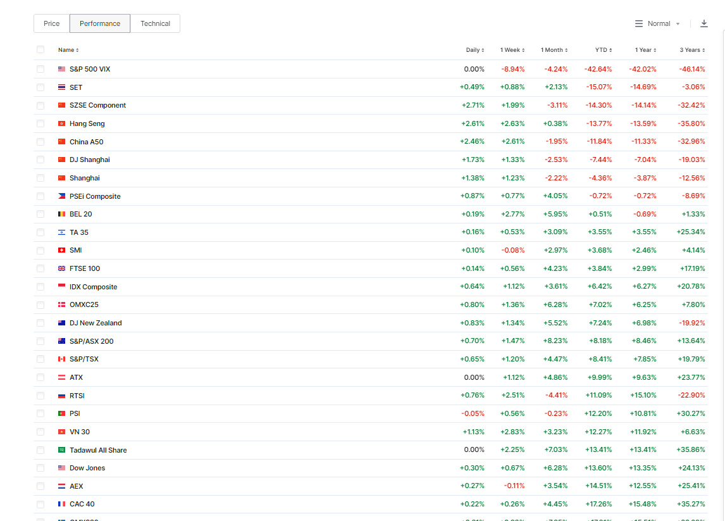Click the Denmark flag beside OMXC25
This screenshot has width=725, height=521.
click(61, 304)
